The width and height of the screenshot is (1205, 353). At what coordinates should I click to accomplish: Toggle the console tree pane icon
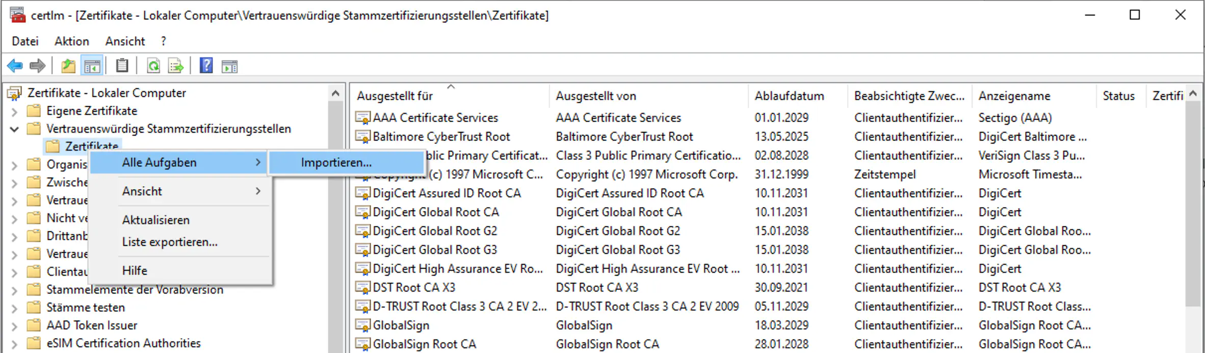click(92, 66)
